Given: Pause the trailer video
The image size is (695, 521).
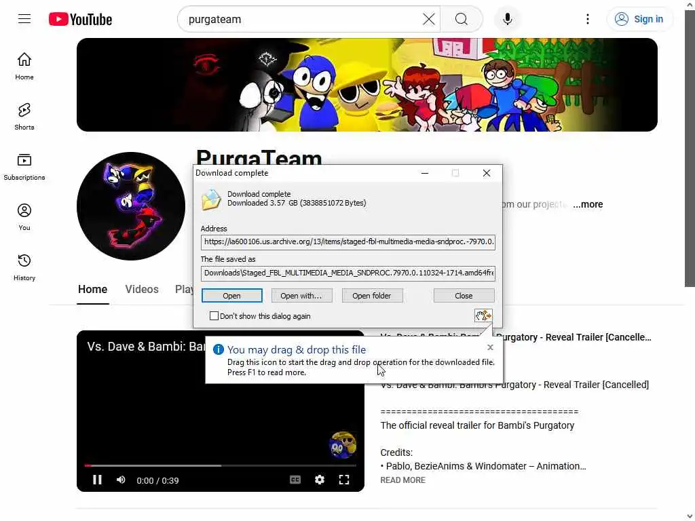Looking at the screenshot, I should point(97,480).
